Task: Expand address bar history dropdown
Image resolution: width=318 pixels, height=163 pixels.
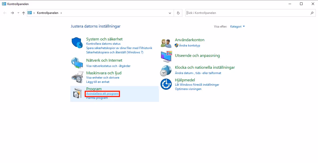Action: point(170,13)
